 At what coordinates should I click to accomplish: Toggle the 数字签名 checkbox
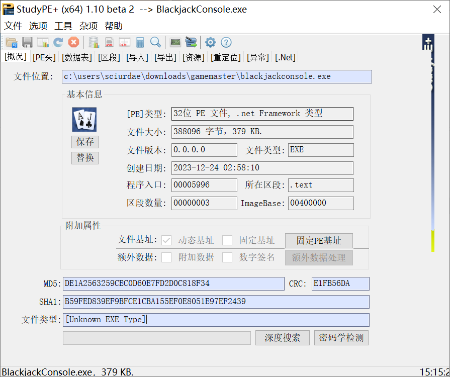pyautogui.click(x=227, y=257)
